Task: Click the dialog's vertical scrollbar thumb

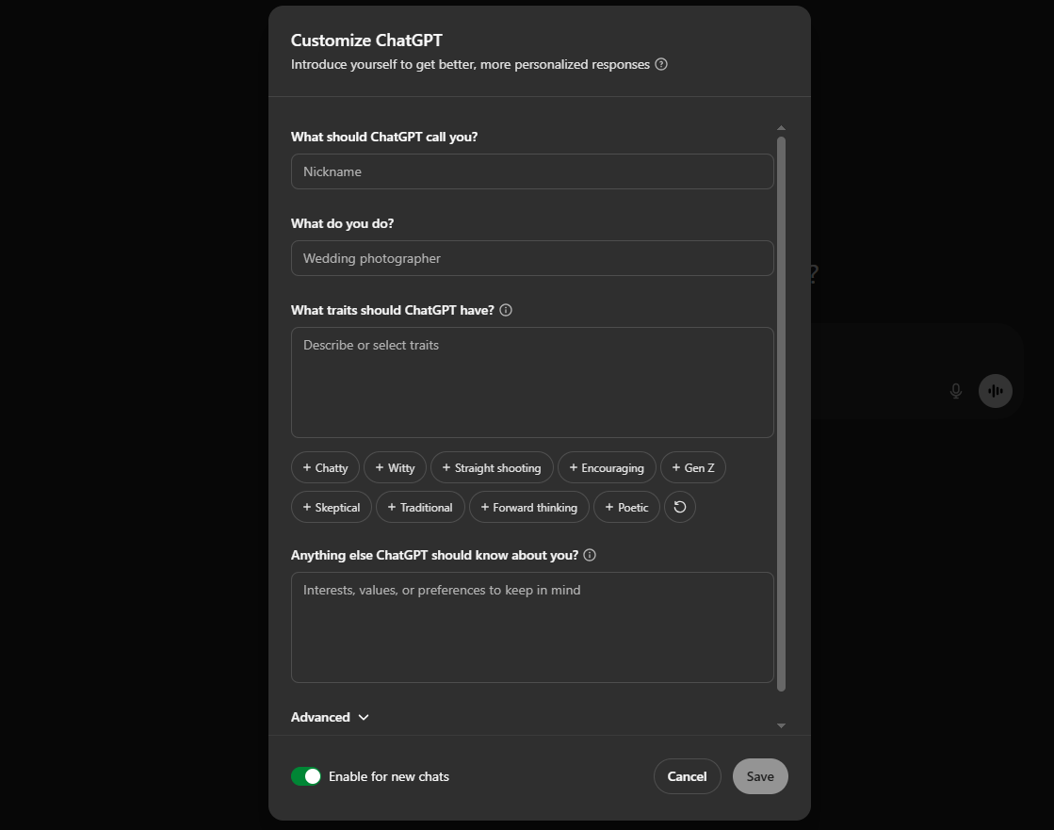Action: click(781, 414)
